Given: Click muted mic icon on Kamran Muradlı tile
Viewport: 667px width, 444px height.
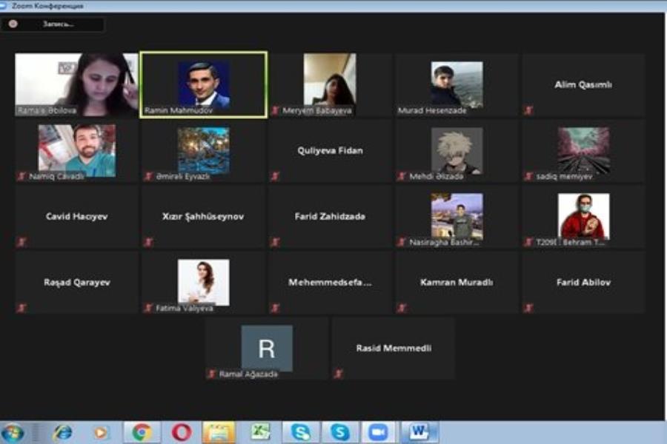Looking at the screenshot, I should (402, 308).
